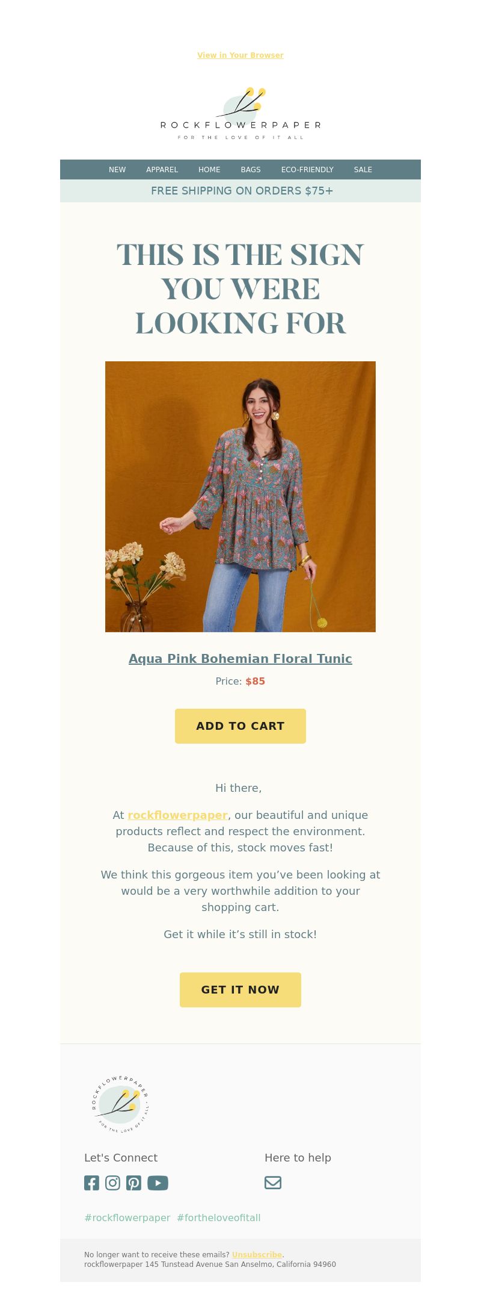The image size is (481, 1294).
Task: Click the round rockflowerpaper footer logo
Action: (120, 1104)
